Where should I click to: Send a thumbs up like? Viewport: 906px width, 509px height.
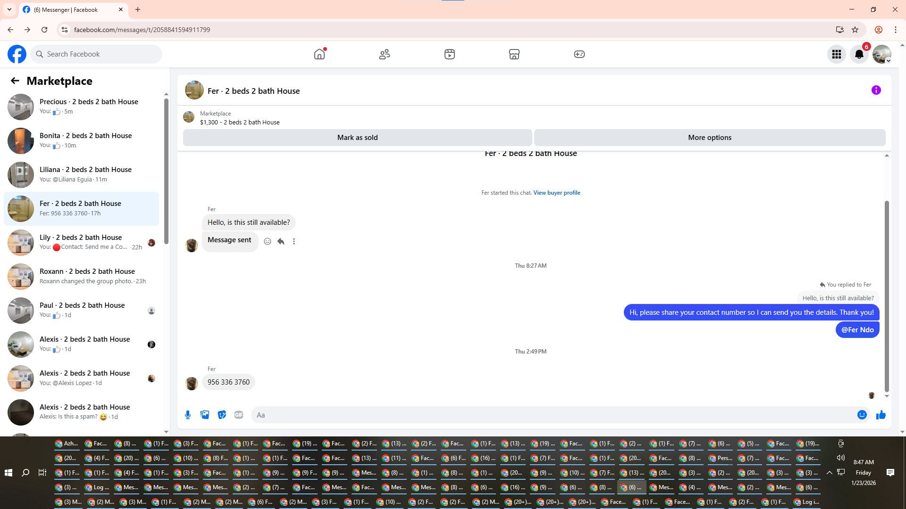881,415
